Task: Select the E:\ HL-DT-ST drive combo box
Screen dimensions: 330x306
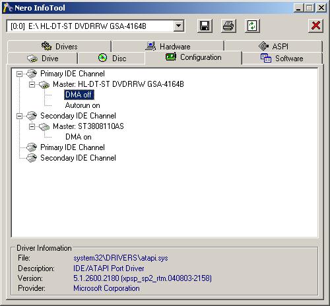Action: 95,26
